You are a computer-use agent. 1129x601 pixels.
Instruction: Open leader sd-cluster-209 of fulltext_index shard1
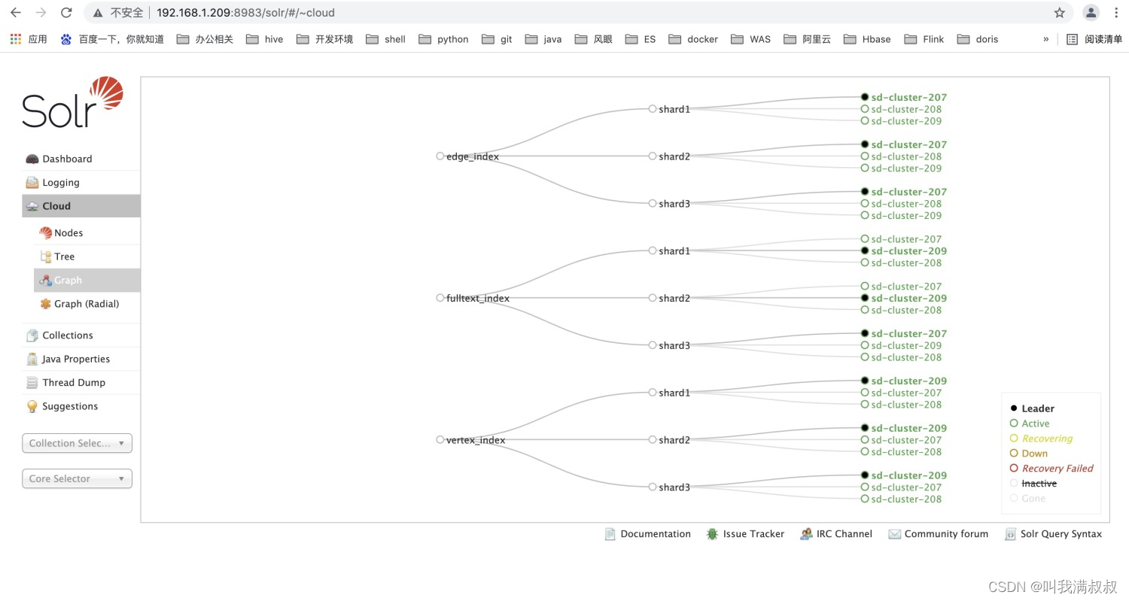(904, 250)
